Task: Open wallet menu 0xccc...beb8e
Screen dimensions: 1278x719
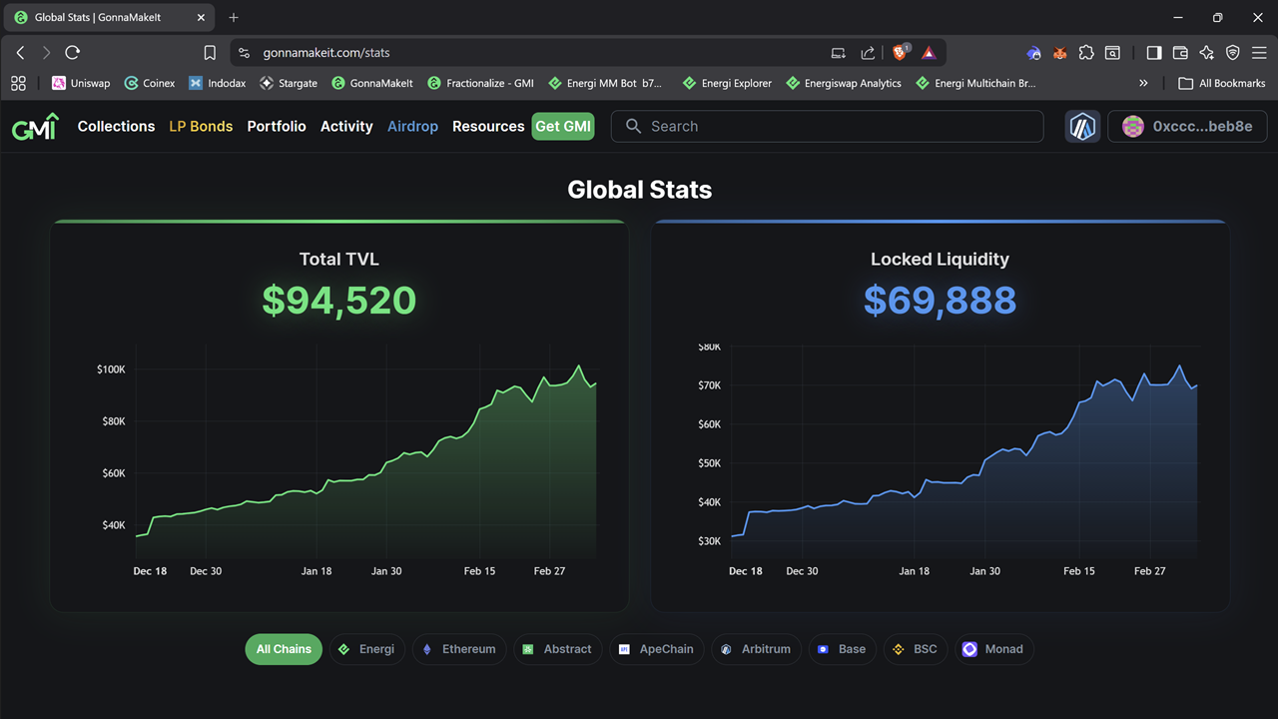Action: (x=1187, y=127)
